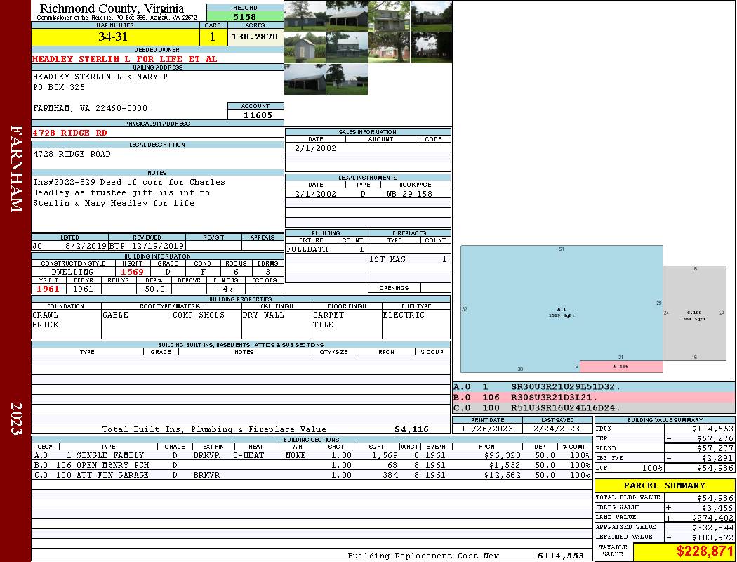
Task: Click the pink B.106 porch sketch area
Action: (620, 366)
